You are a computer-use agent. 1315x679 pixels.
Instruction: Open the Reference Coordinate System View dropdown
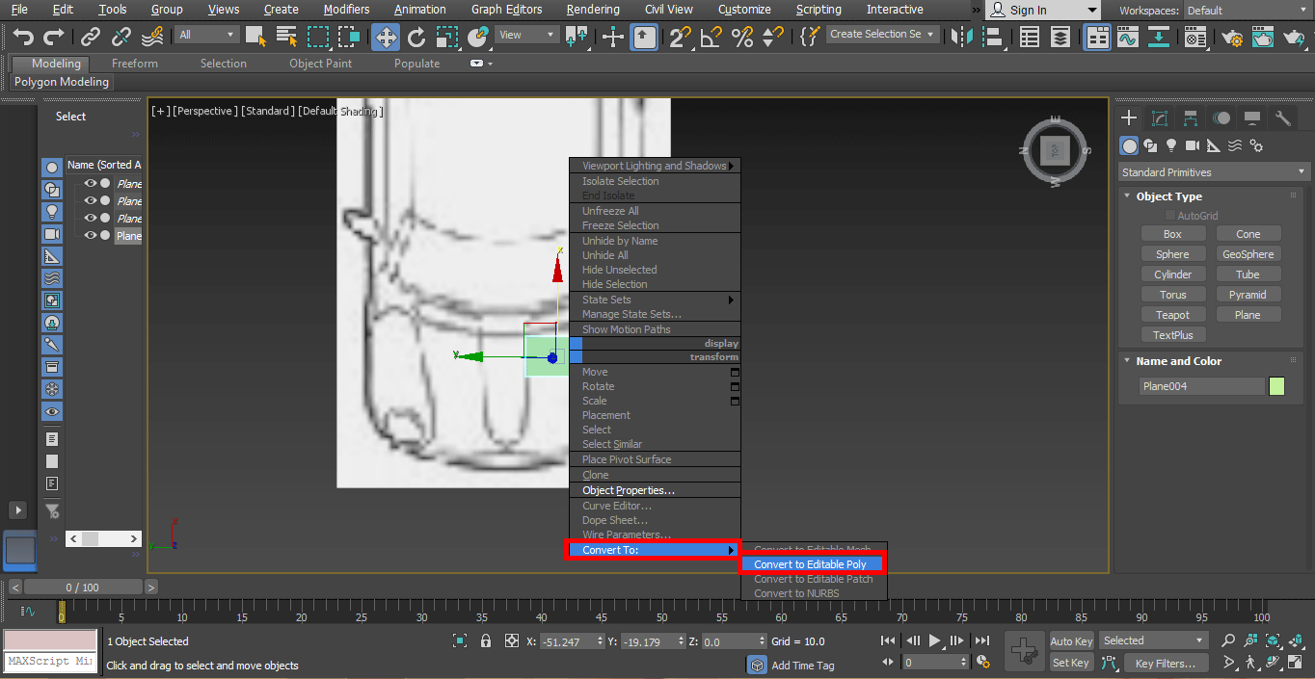coord(525,34)
